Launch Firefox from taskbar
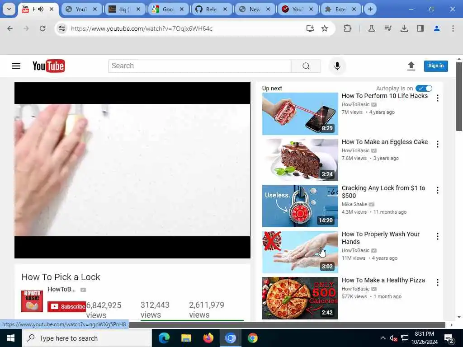The width and height of the screenshot is (463, 347). point(208,338)
